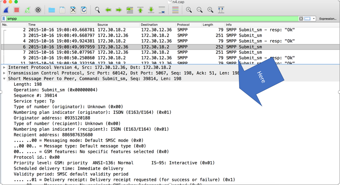Open a capture file folder icon
Screen dimensions: 340x185
coord(52,10)
